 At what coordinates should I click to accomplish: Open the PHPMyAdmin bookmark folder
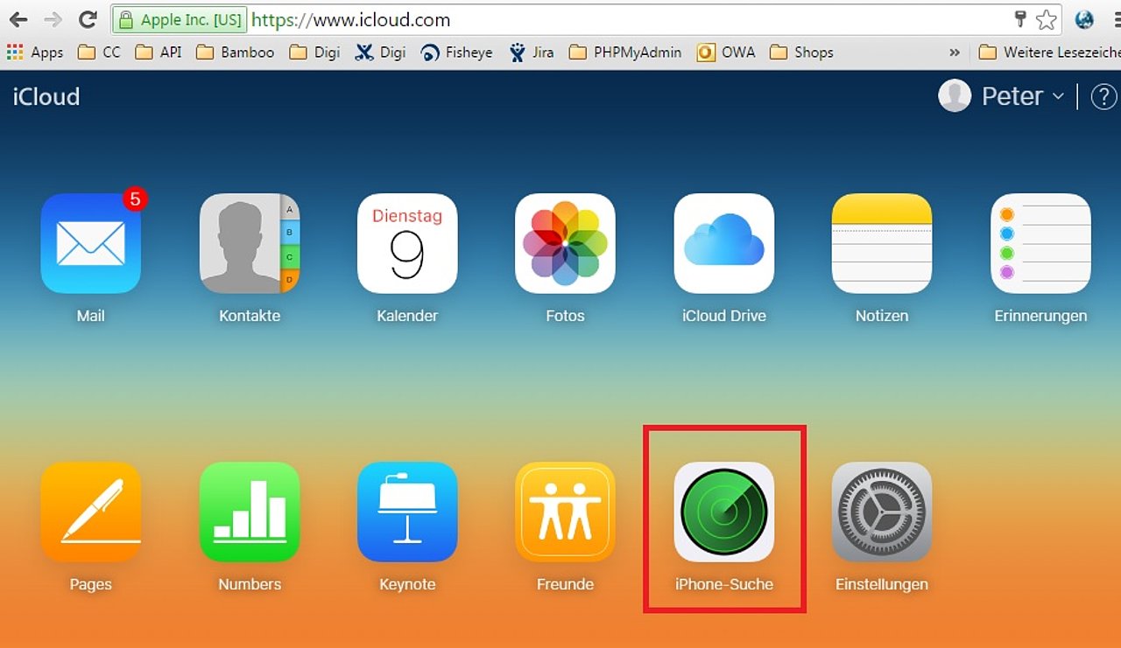[625, 52]
